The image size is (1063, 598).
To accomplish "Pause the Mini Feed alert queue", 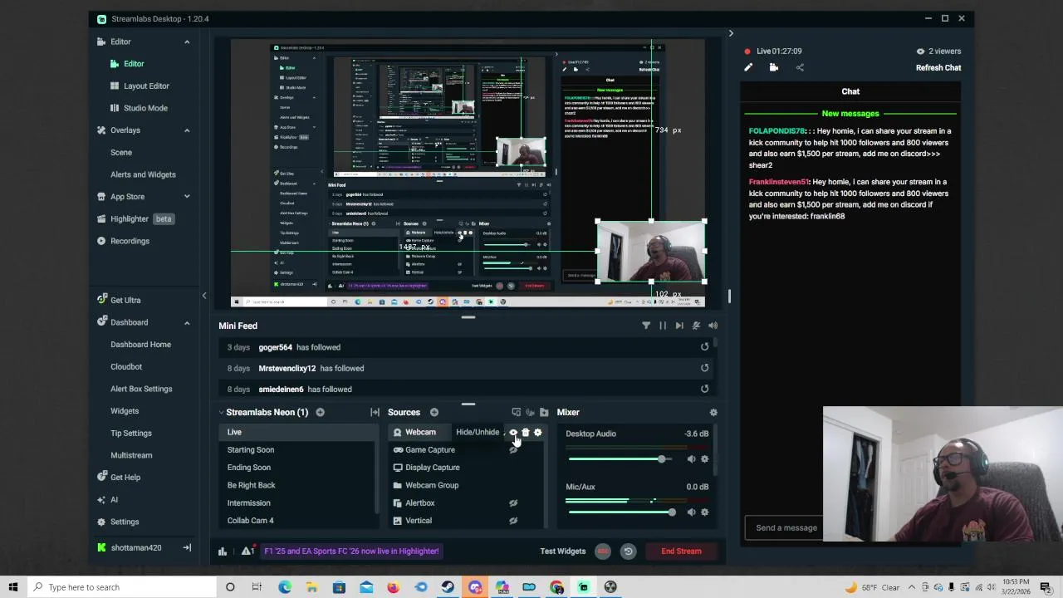I will click(x=663, y=326).
